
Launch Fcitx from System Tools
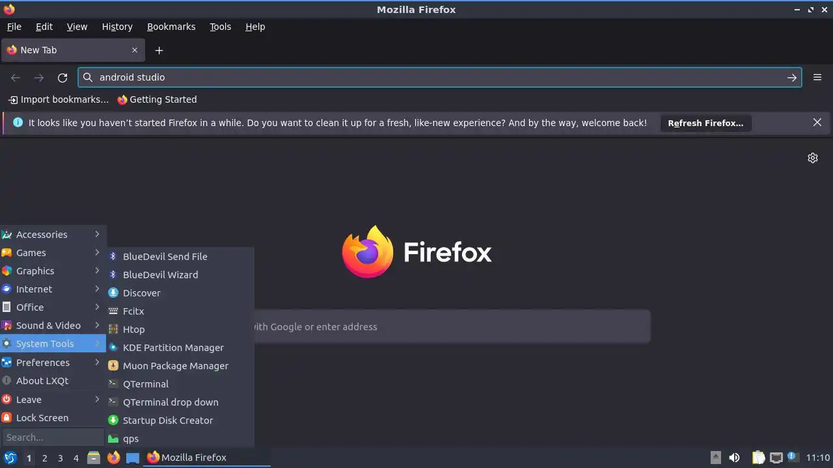(x=180, y=311)
